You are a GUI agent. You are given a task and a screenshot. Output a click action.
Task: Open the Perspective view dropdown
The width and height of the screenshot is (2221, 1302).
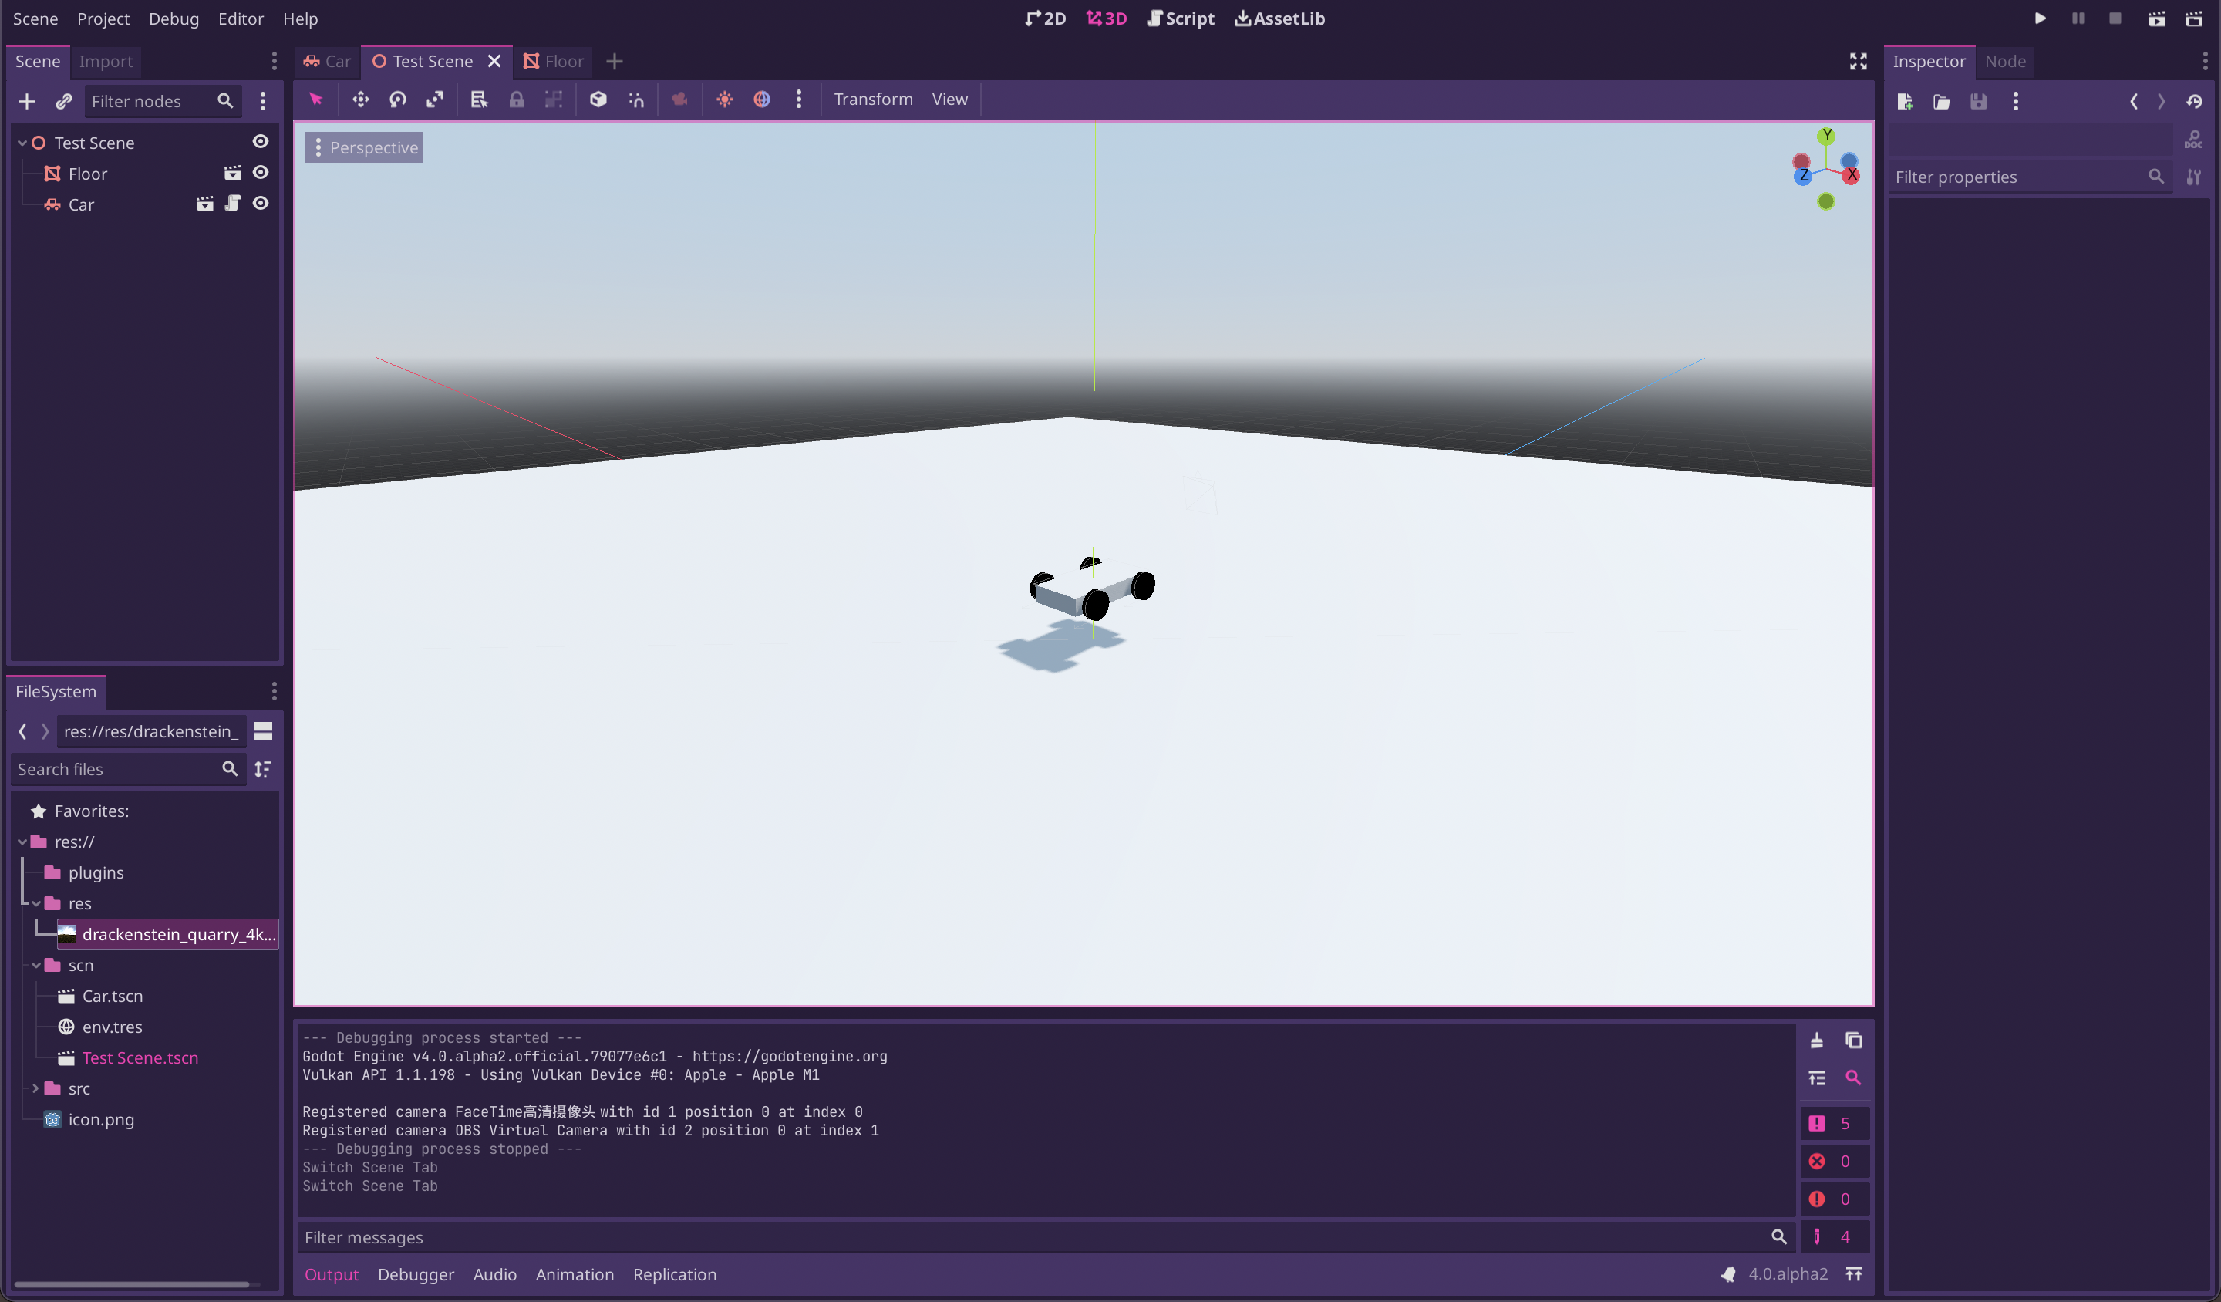363,147
